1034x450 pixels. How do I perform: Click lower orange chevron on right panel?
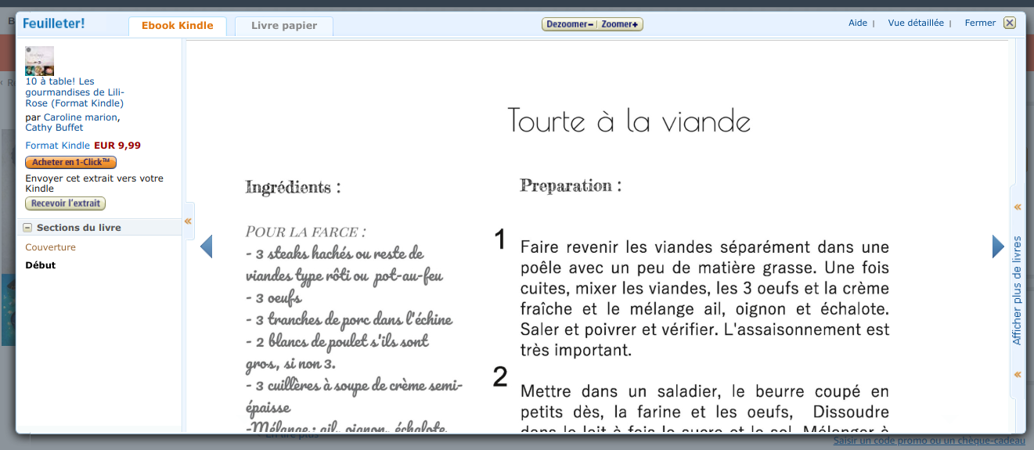point(1018,375)
